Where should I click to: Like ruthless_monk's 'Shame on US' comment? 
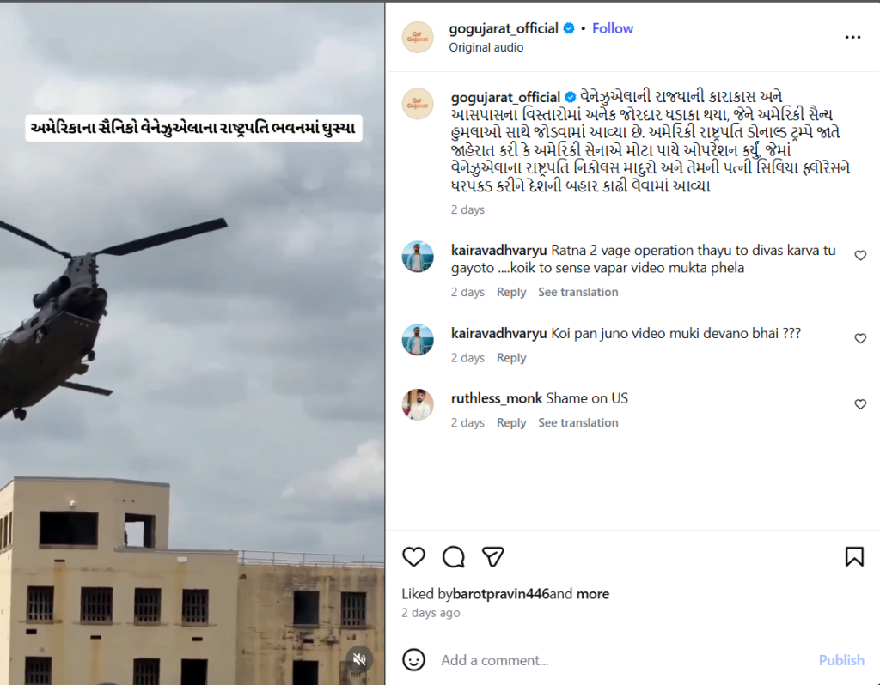tap(859, 404)
